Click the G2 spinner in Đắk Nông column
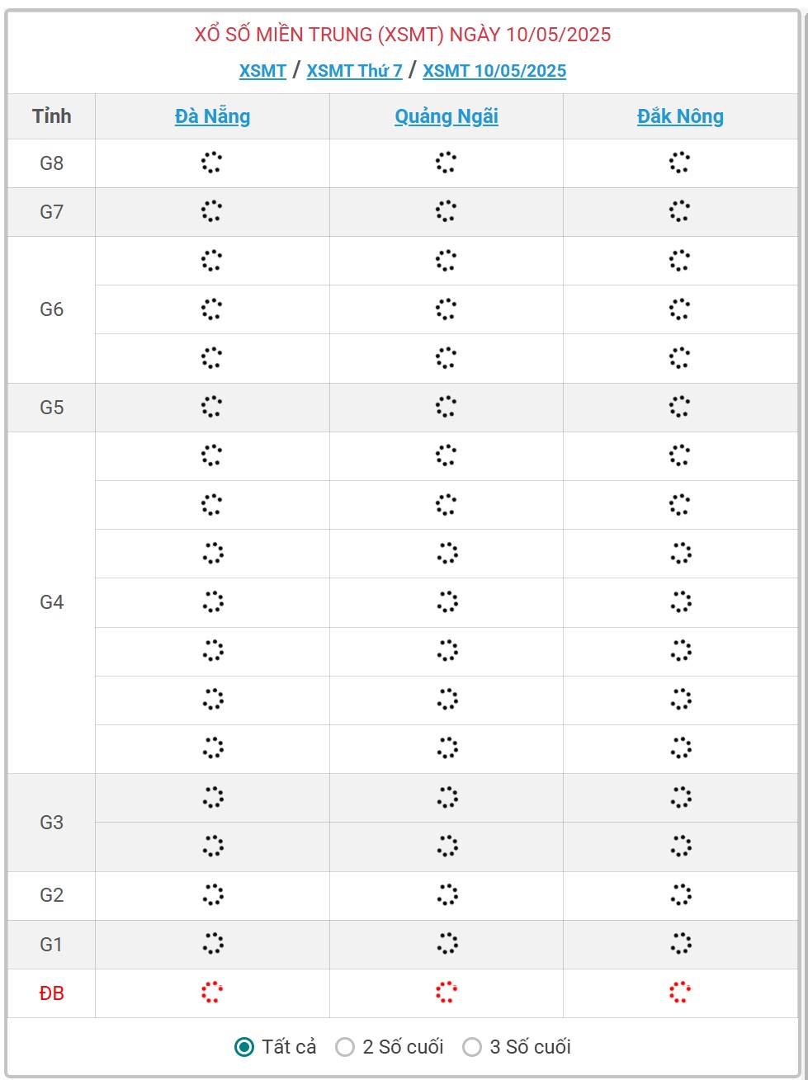Viewport: 808px width, 1080px height. 680,895
